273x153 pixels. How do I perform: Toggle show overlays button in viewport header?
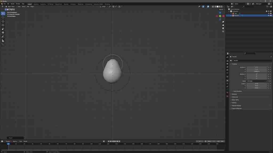208,7
